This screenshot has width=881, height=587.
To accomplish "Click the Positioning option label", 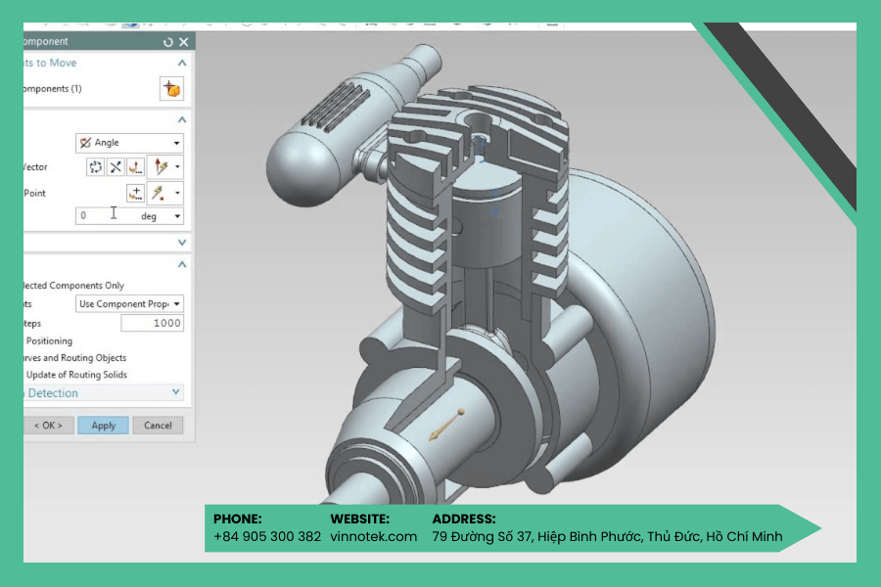I will pos(49,341).
